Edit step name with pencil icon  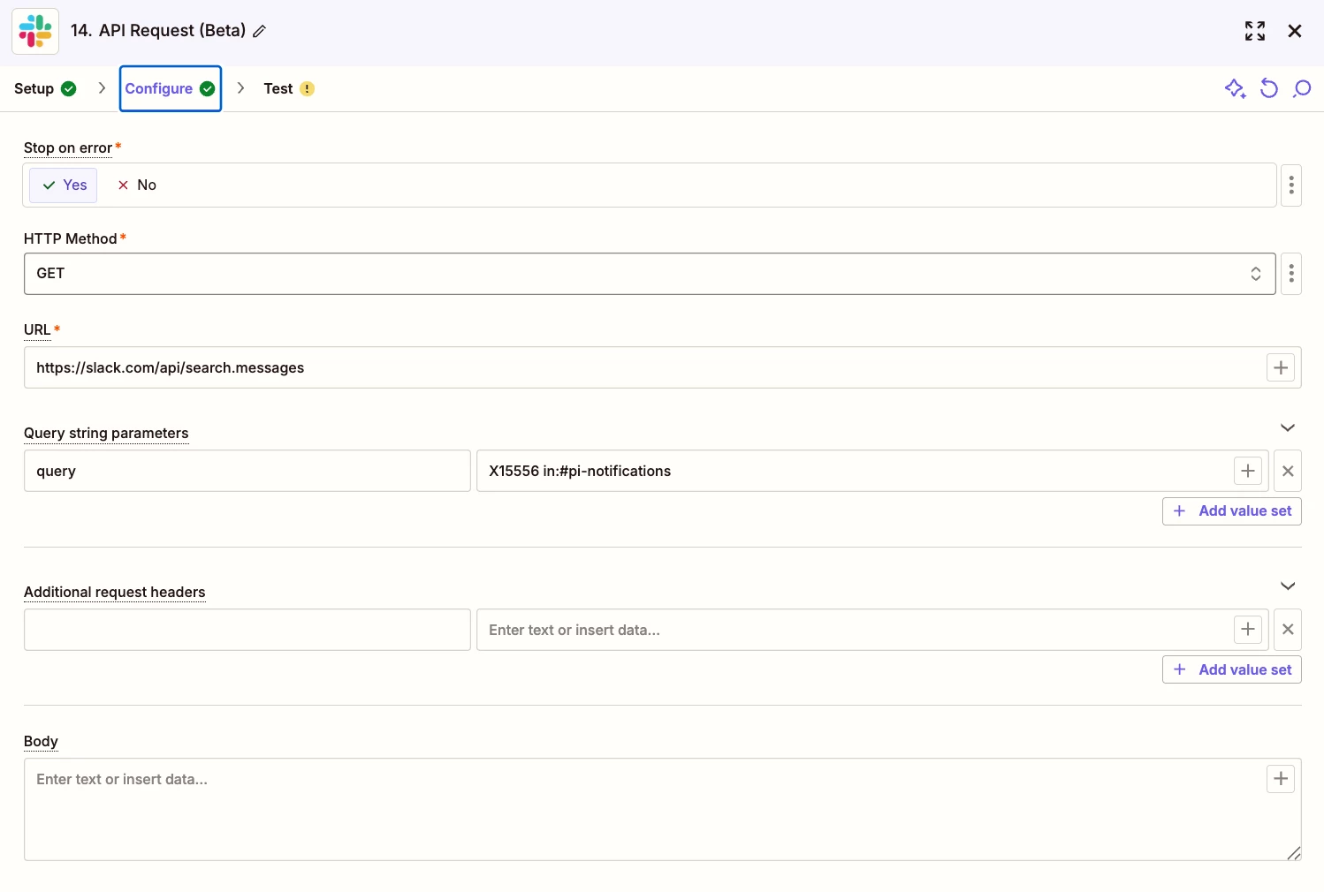[260, 31]
